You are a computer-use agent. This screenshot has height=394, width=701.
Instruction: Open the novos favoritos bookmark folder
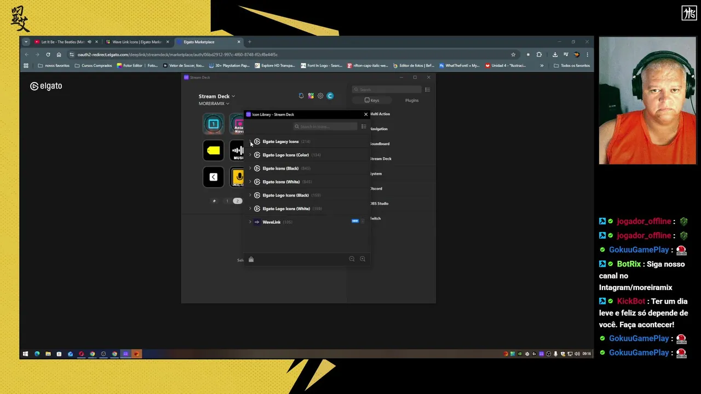[x=54, y=66]
